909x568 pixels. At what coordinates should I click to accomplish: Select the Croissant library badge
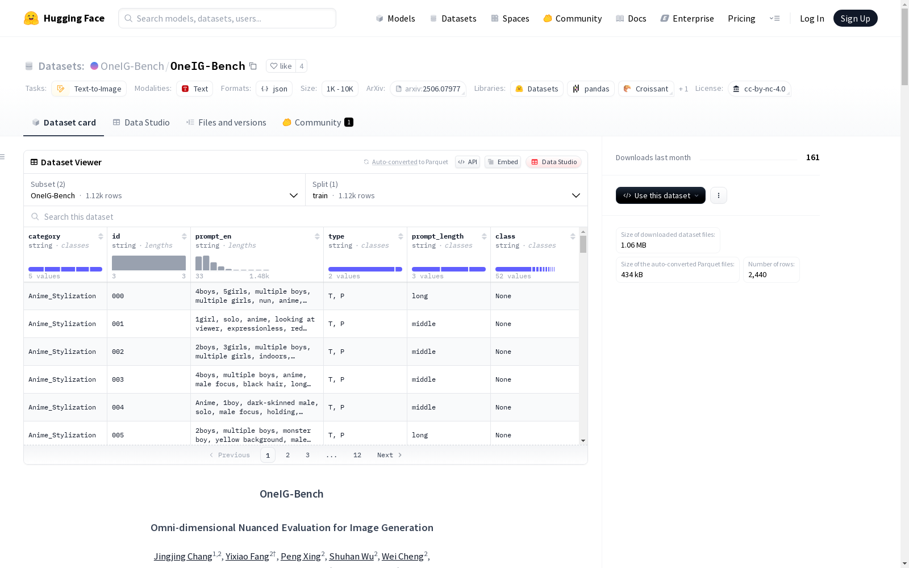pos(646,89)
